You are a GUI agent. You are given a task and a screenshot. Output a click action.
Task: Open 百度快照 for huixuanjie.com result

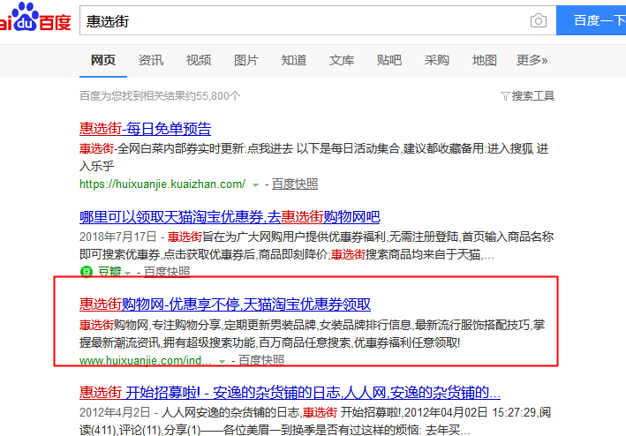tap(261, 360)
